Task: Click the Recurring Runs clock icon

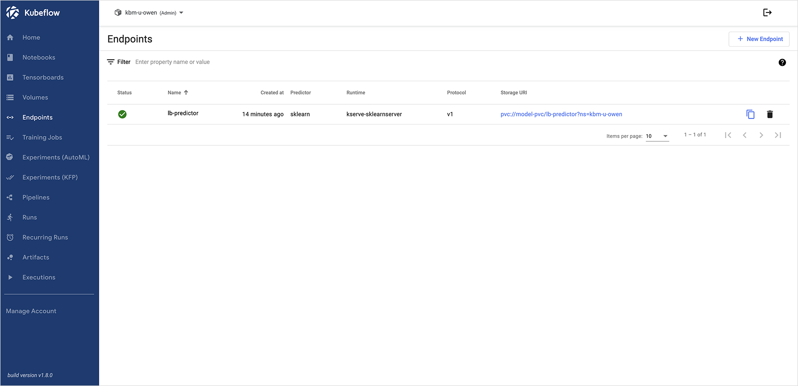Action: 10,237
